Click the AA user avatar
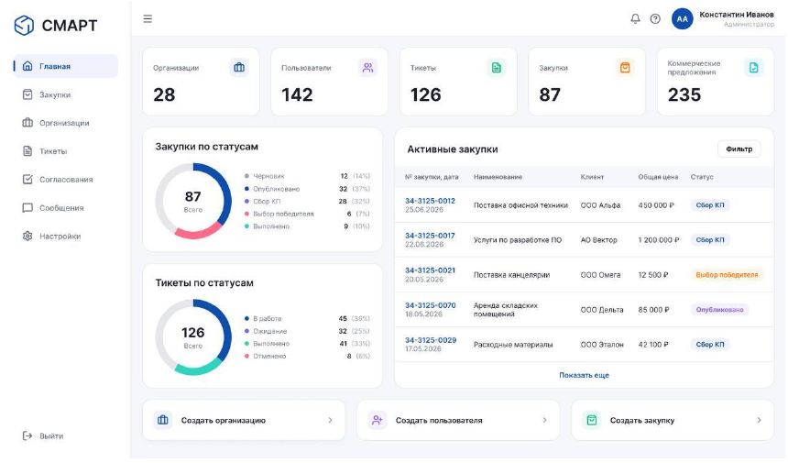Viewport: 788px width, 463px height. point(684,19)
